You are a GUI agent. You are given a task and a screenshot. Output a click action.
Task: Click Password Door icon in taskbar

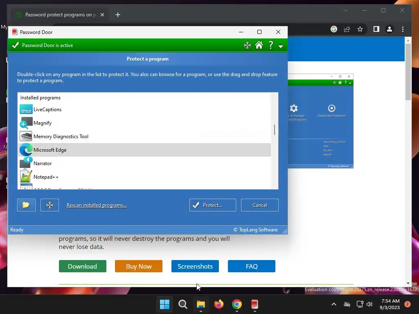tap(255, 304)
